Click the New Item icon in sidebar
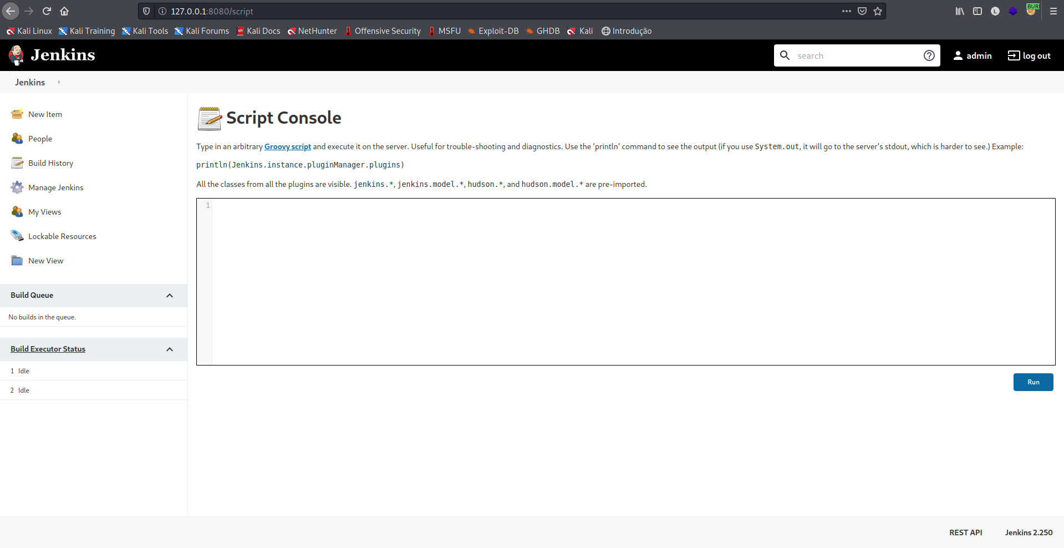Viewport: 1064px width, 548px height. click(x=17, y=114)
